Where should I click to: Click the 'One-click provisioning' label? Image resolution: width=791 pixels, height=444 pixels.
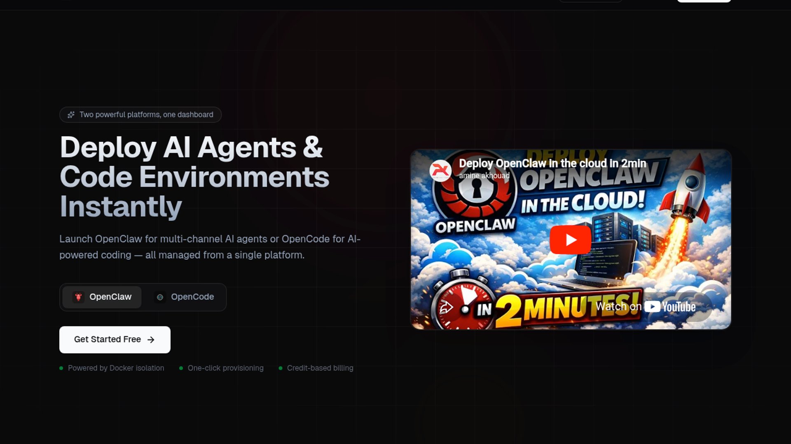[225, 368]
